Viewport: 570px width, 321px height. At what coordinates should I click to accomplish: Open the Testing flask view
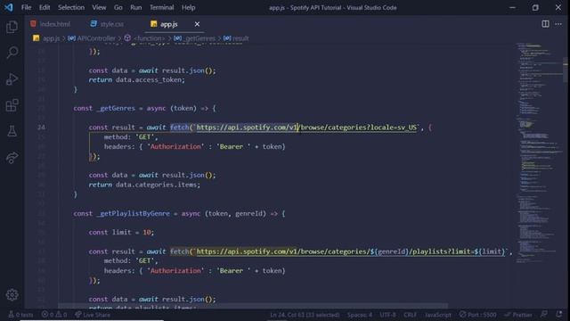(x=12, y=131)
